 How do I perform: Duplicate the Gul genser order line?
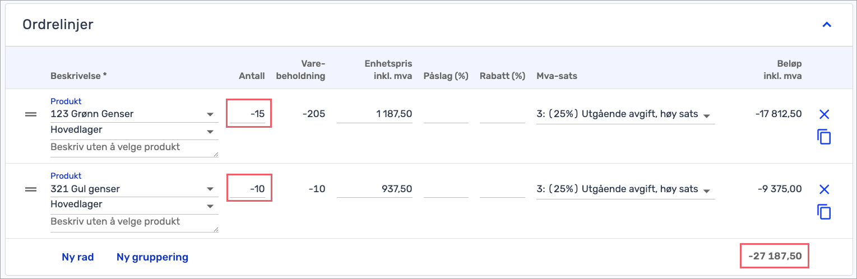(824, 212)
